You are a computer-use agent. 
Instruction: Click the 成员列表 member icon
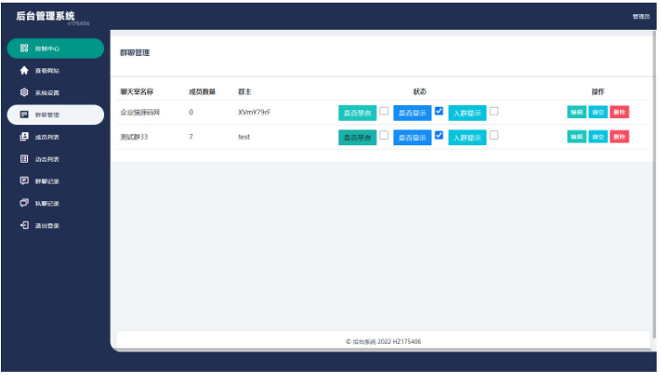24,136
